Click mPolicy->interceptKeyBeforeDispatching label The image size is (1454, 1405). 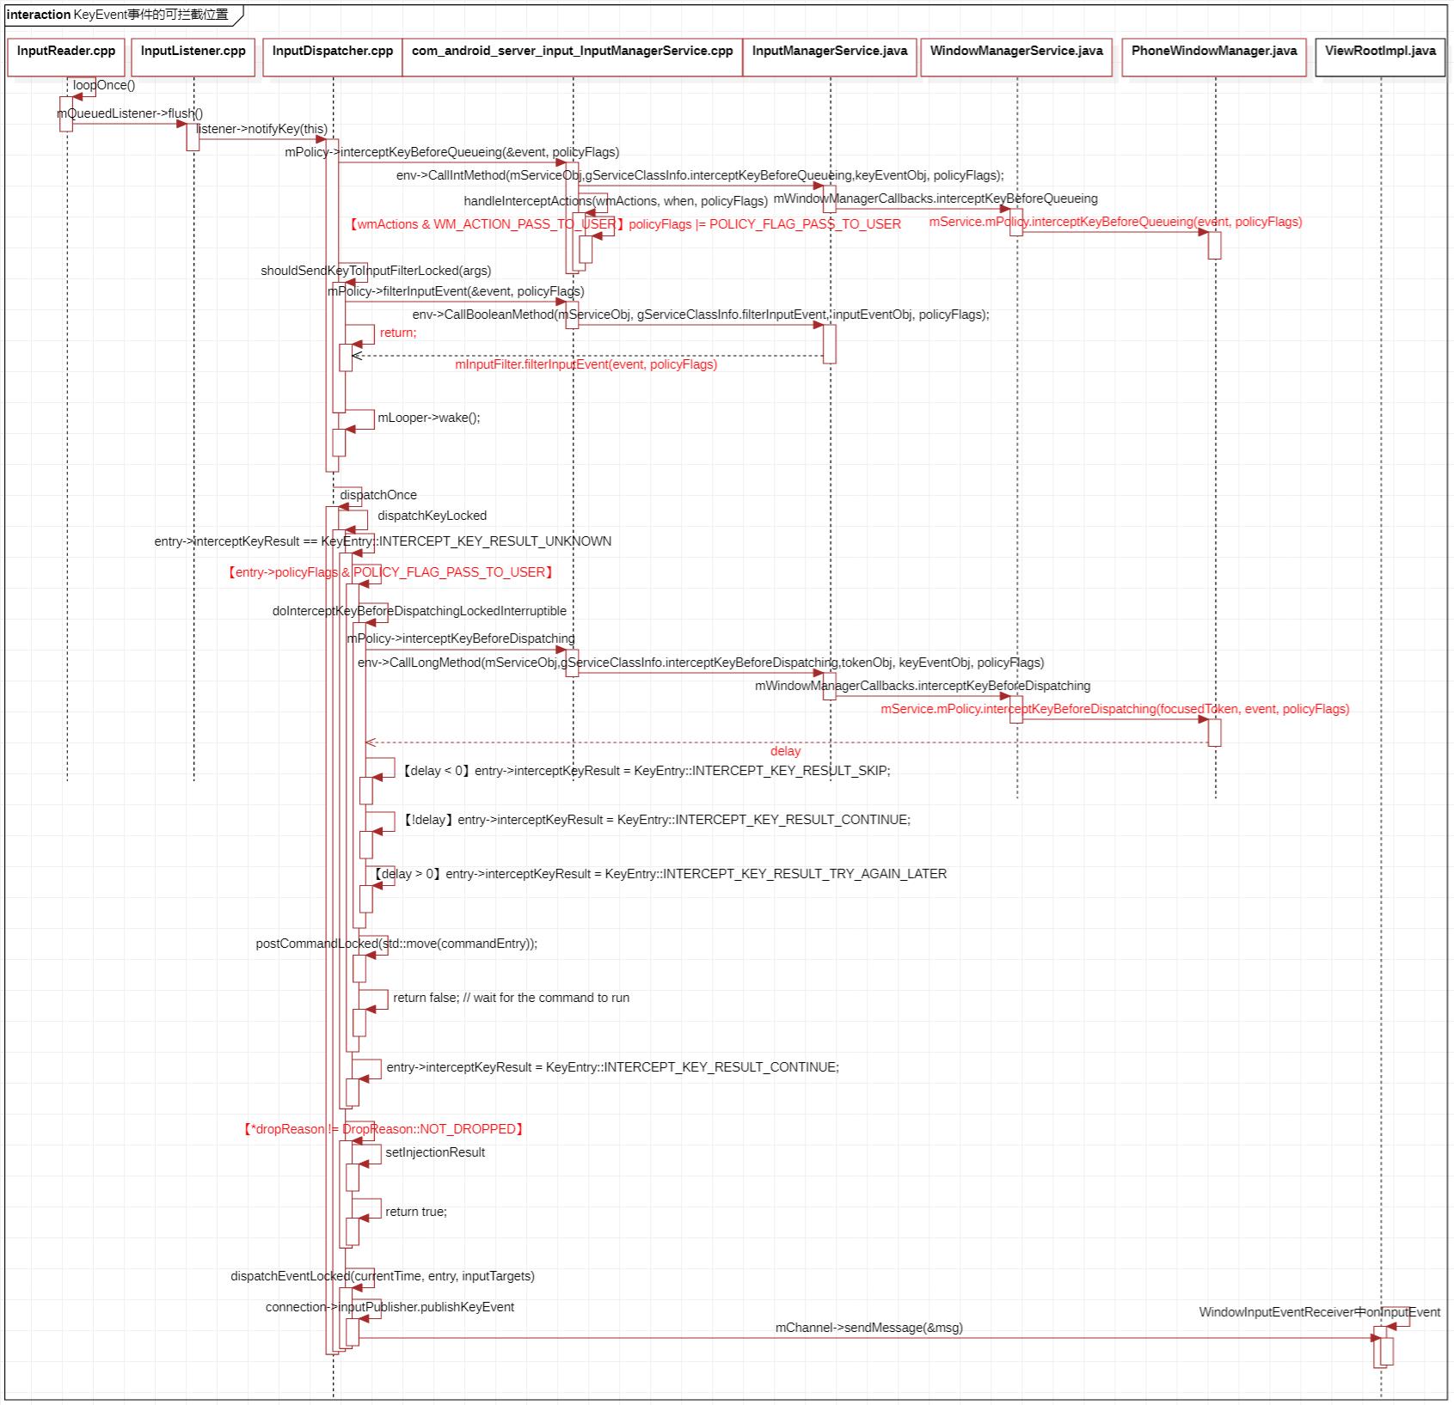tap(461, 638)
